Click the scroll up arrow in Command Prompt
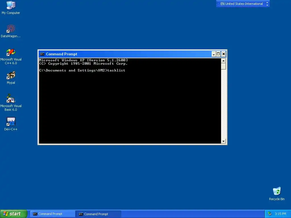This screenshot has width=291, height=218. pos(223,61)
